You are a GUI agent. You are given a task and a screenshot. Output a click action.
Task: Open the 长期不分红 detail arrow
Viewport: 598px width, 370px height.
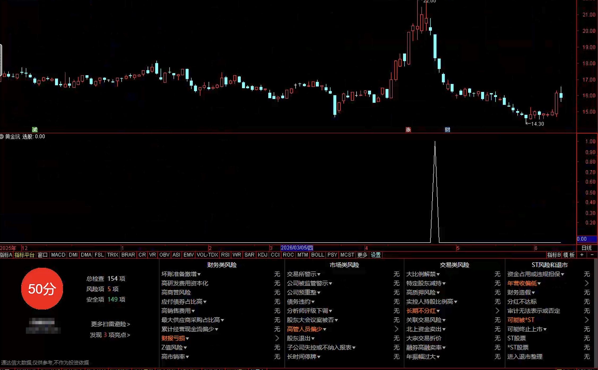tap(497, 311)
